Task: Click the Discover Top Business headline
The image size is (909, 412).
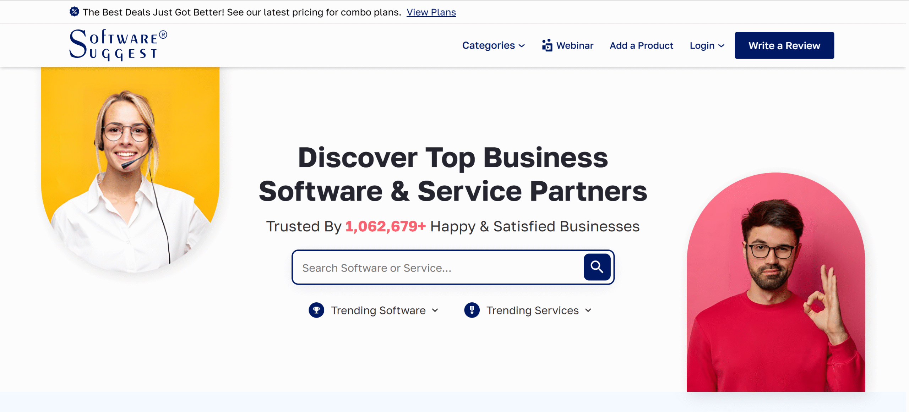Action: 453,174
